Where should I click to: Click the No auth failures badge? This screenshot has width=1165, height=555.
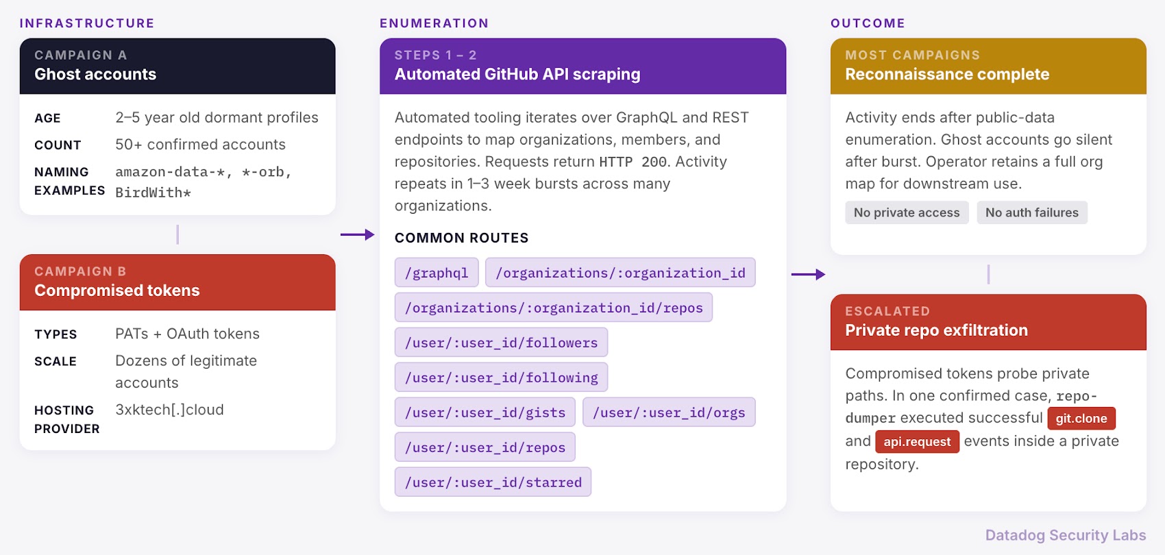click(1032, 212)
